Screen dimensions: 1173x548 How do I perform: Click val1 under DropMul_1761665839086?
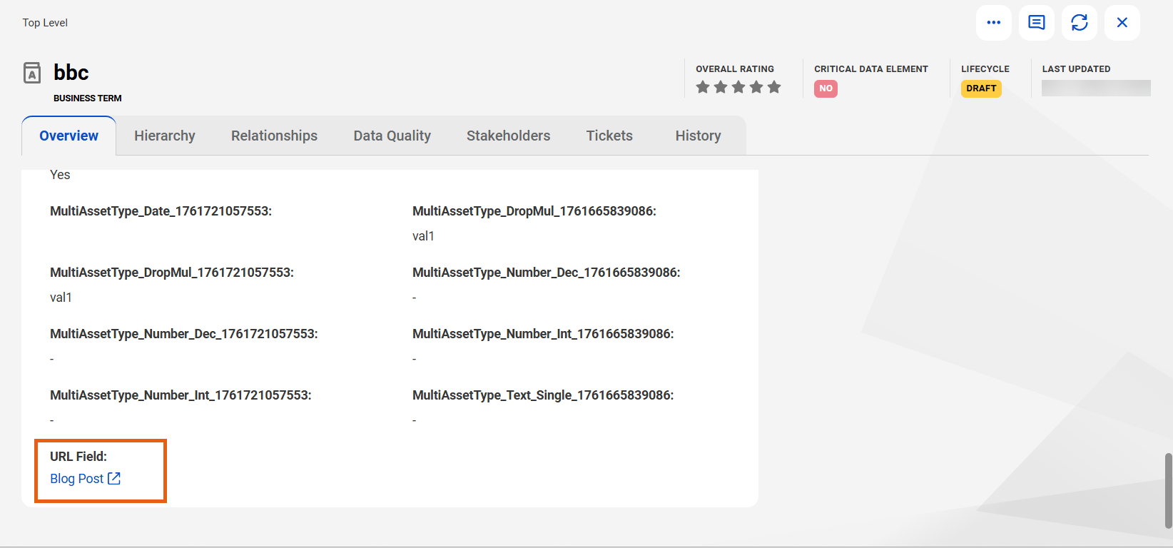(423, 236)
